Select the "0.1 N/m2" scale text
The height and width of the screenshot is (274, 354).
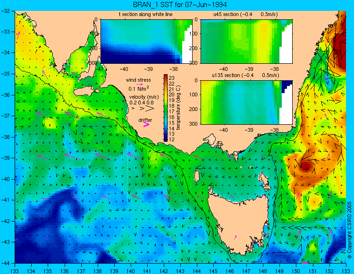coord(139,88)
